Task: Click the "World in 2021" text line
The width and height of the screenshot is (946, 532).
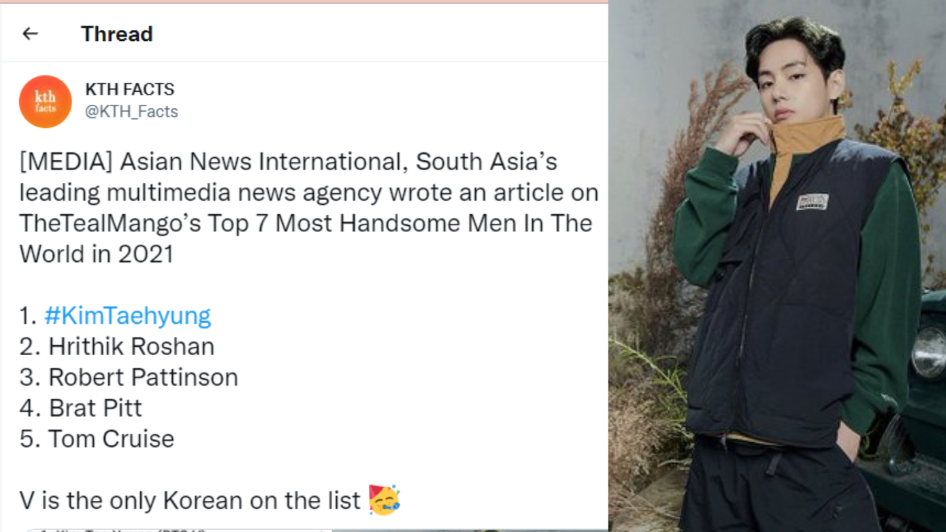Action: click(97, 254)
